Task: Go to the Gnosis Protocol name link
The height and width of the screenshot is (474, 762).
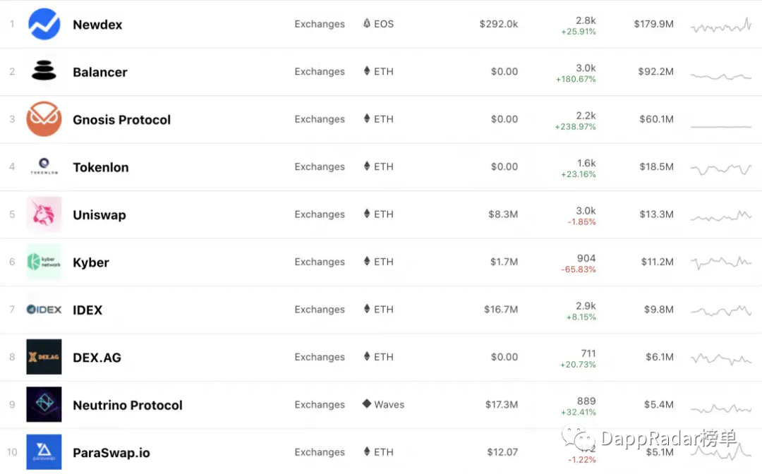Action: coord(121,120)
